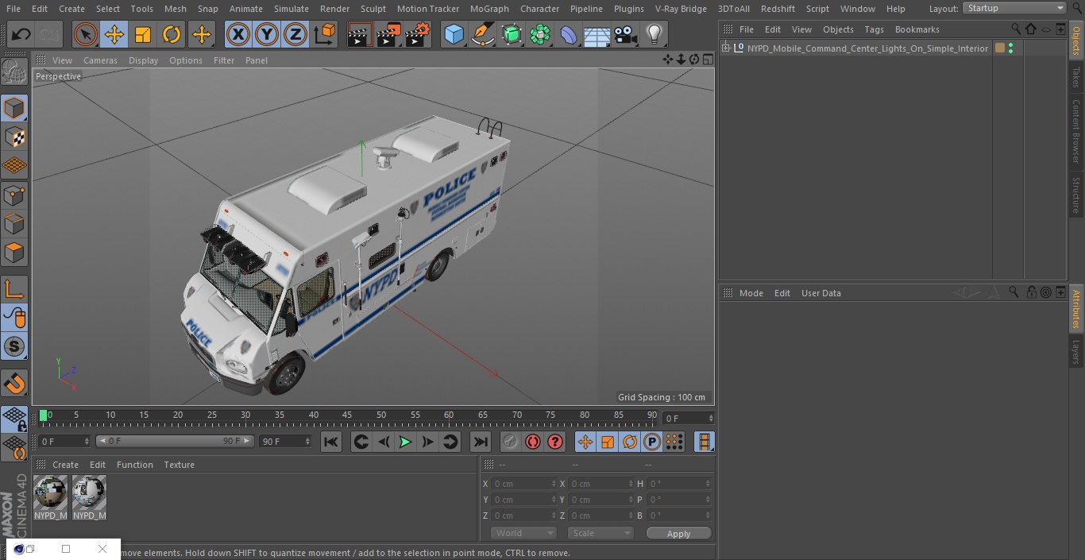Switch to Edges mode

tap(14, 224)
